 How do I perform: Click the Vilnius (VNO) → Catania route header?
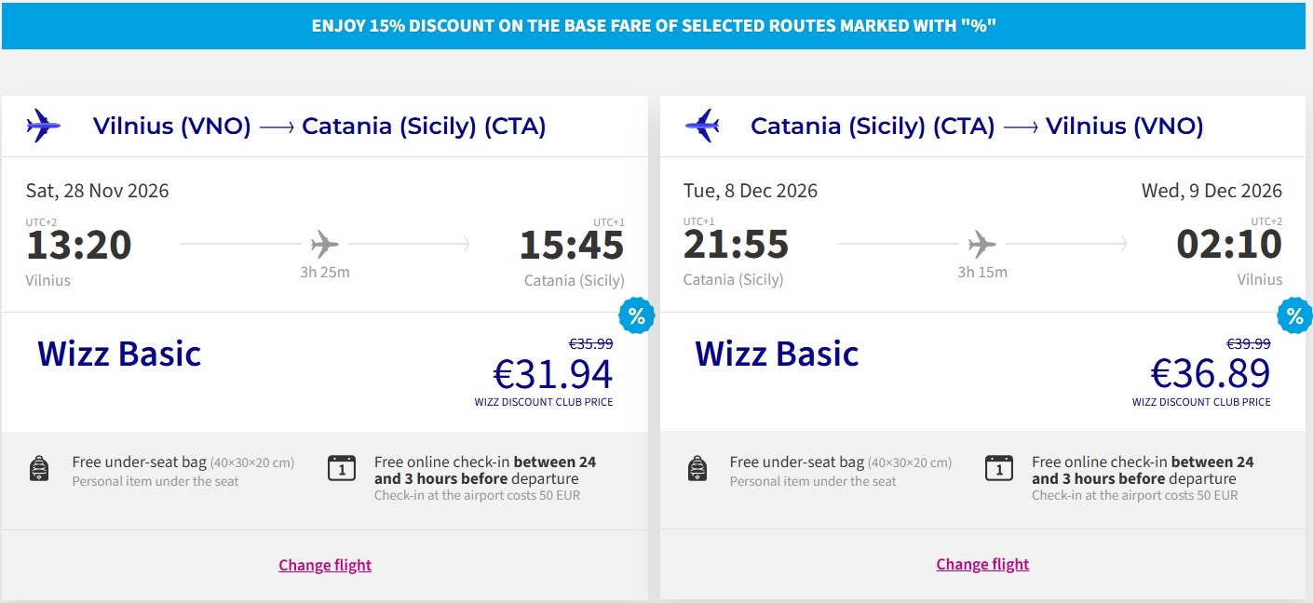319,126
